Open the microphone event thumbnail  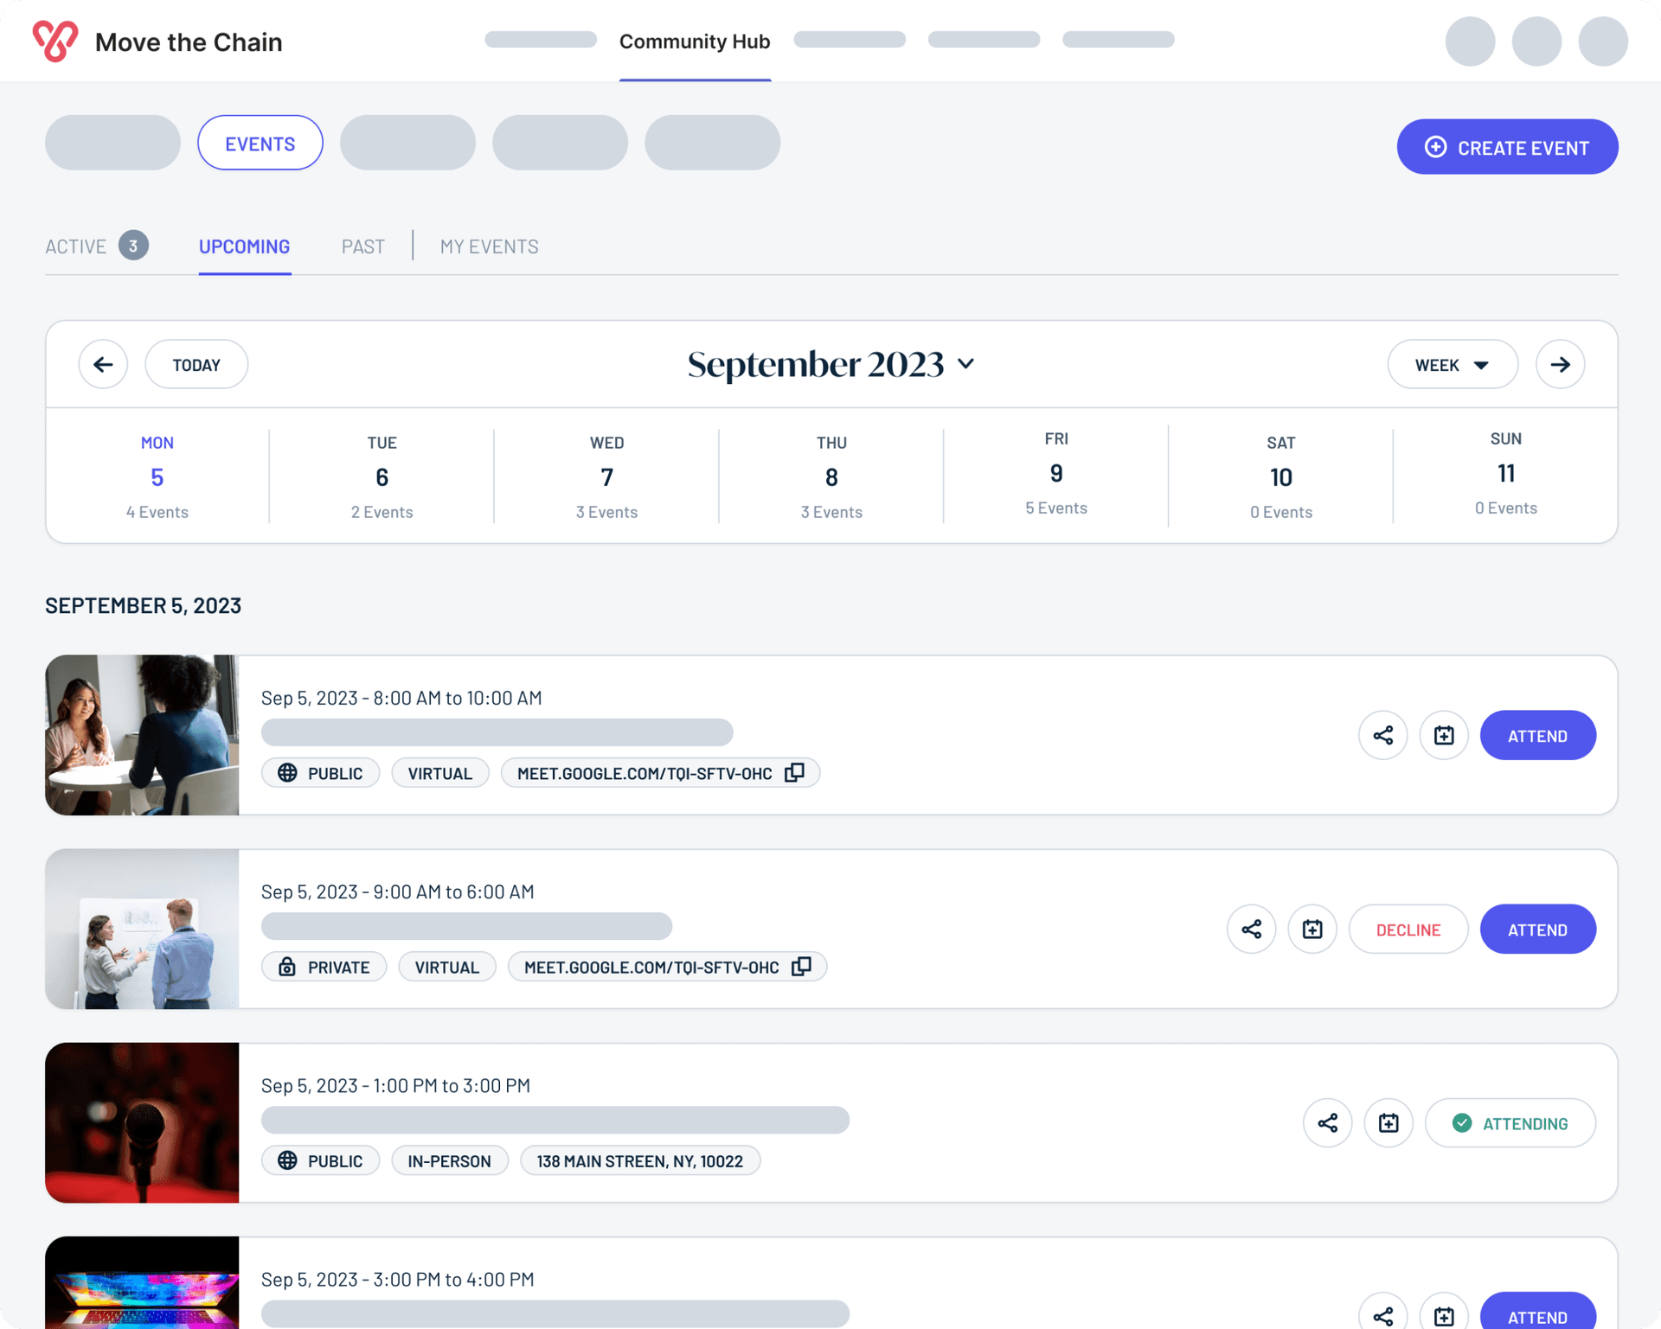tap(142, 1122)
